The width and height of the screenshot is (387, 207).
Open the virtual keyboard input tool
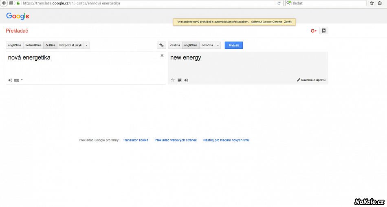[x=17, y=80]
